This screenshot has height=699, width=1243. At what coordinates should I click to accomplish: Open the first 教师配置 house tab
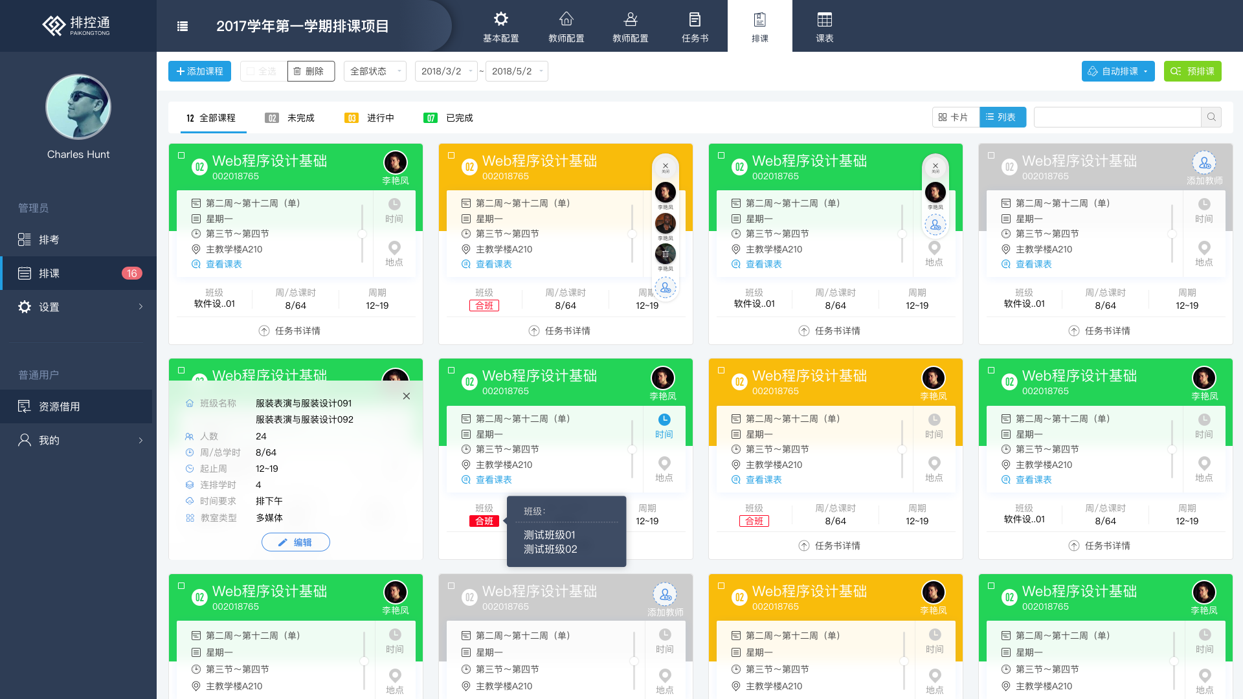[566, 26]
